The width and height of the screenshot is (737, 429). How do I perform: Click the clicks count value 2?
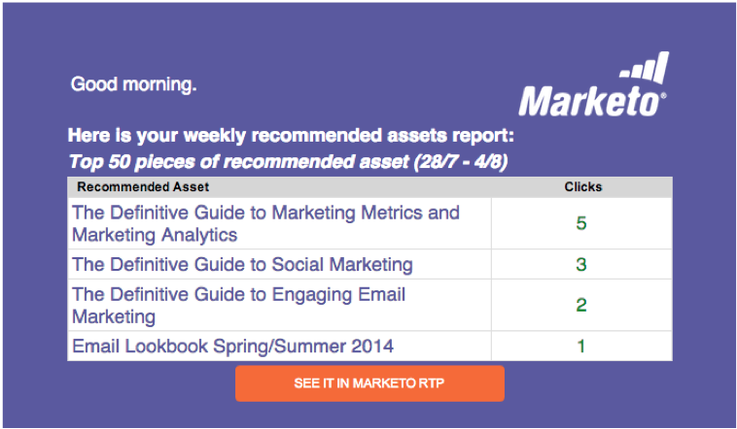click(581, 305)
